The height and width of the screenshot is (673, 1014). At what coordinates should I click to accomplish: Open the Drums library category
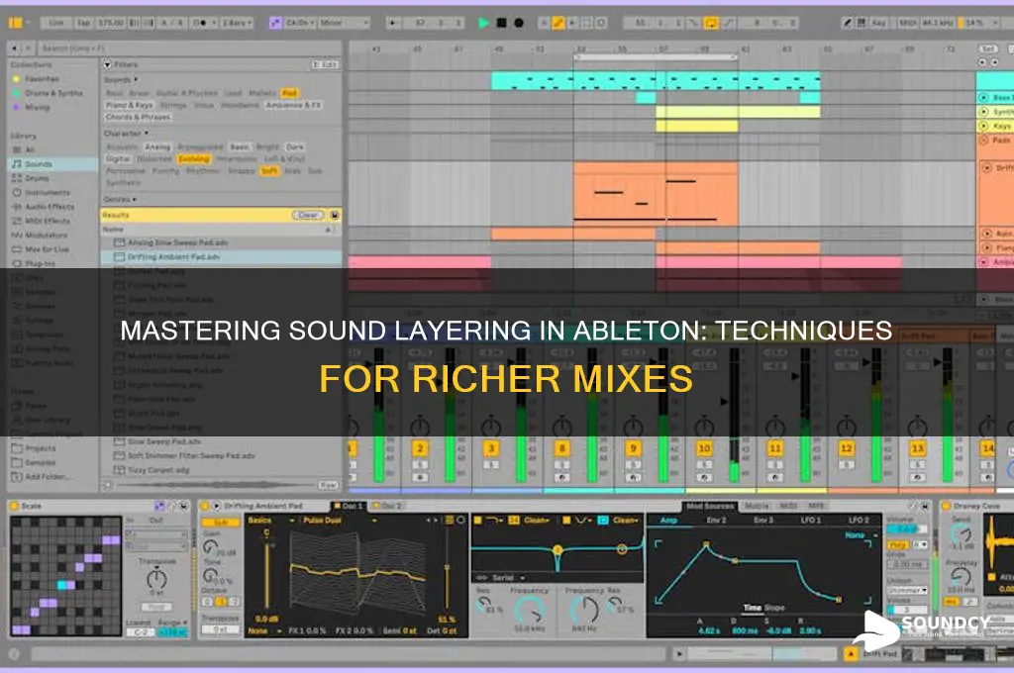click(37, 178)
